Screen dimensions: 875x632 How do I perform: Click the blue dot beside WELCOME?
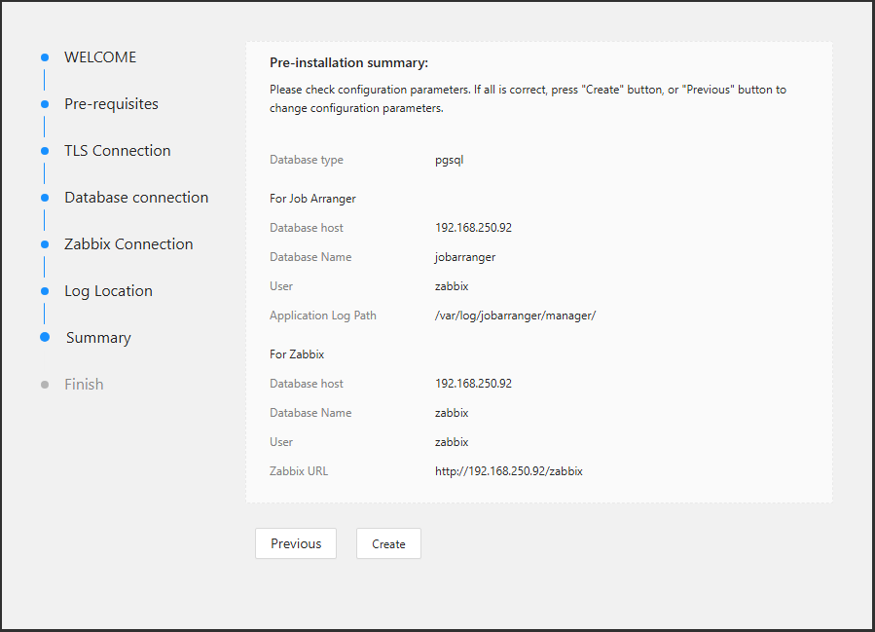(x=45, y=57)
